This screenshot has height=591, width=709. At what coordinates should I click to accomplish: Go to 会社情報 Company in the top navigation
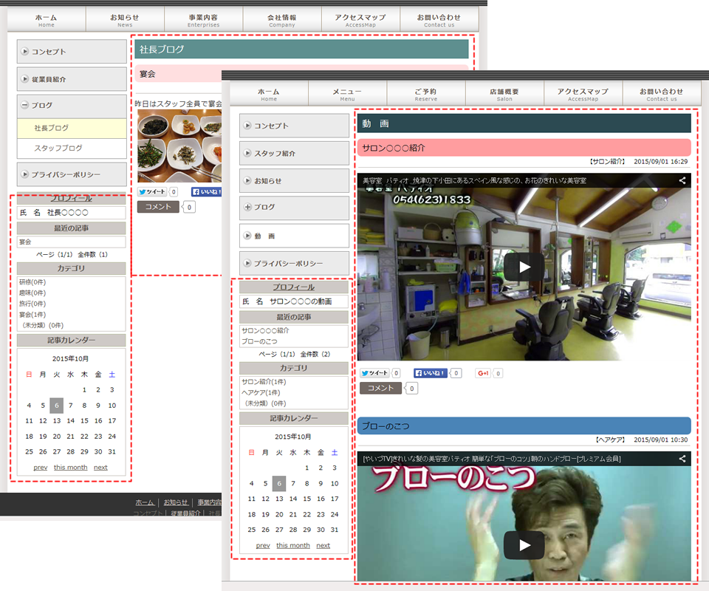[282, 20]
